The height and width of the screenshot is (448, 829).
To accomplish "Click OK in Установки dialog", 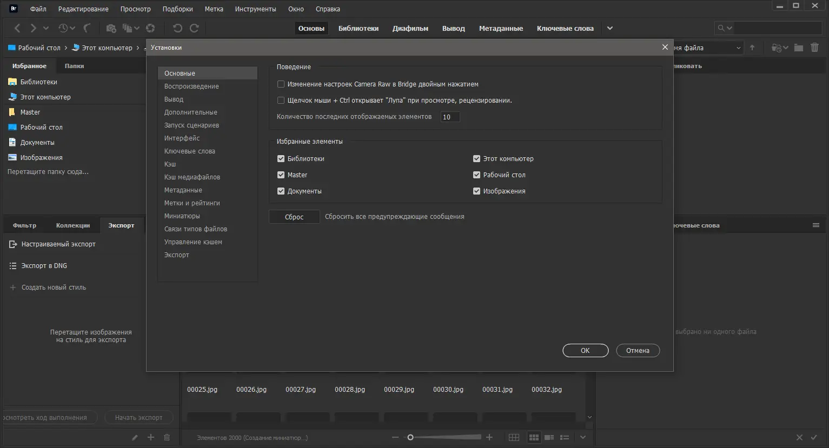I will (585, 351).
